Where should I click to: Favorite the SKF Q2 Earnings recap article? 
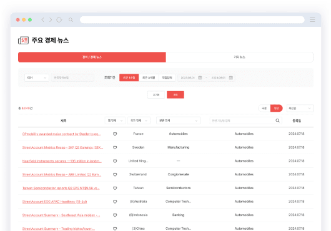click(115, 147)
